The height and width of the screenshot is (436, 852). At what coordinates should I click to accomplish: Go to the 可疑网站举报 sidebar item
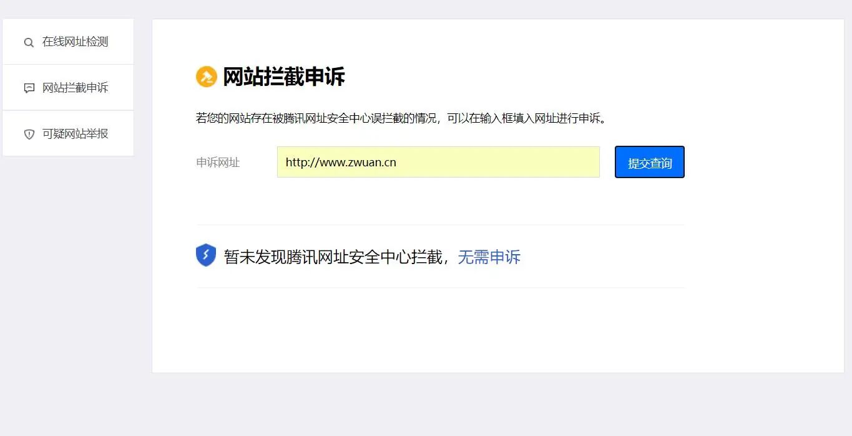pyautogui.click(x=68, y=133)
